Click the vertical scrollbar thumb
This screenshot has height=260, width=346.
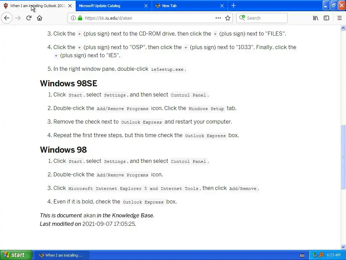[343, 157]
